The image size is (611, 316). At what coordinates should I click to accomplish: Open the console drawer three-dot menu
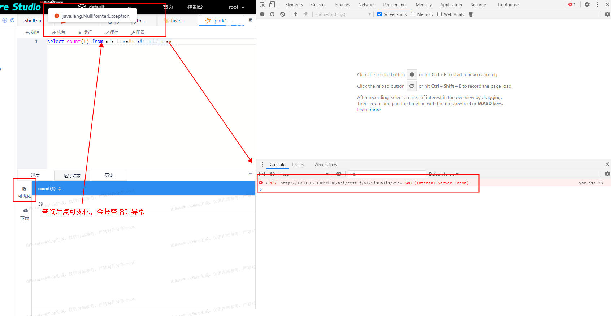coord(262,164)
